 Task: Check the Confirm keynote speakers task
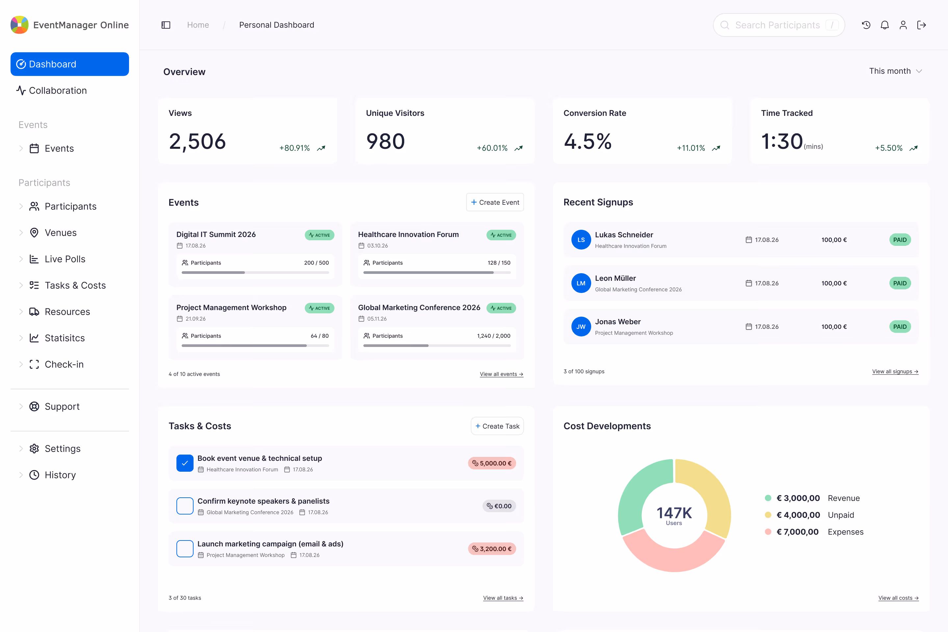click(185, 506)
